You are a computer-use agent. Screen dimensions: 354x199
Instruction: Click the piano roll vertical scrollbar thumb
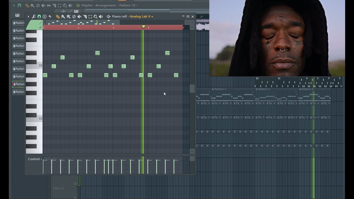tap(192, 88)
